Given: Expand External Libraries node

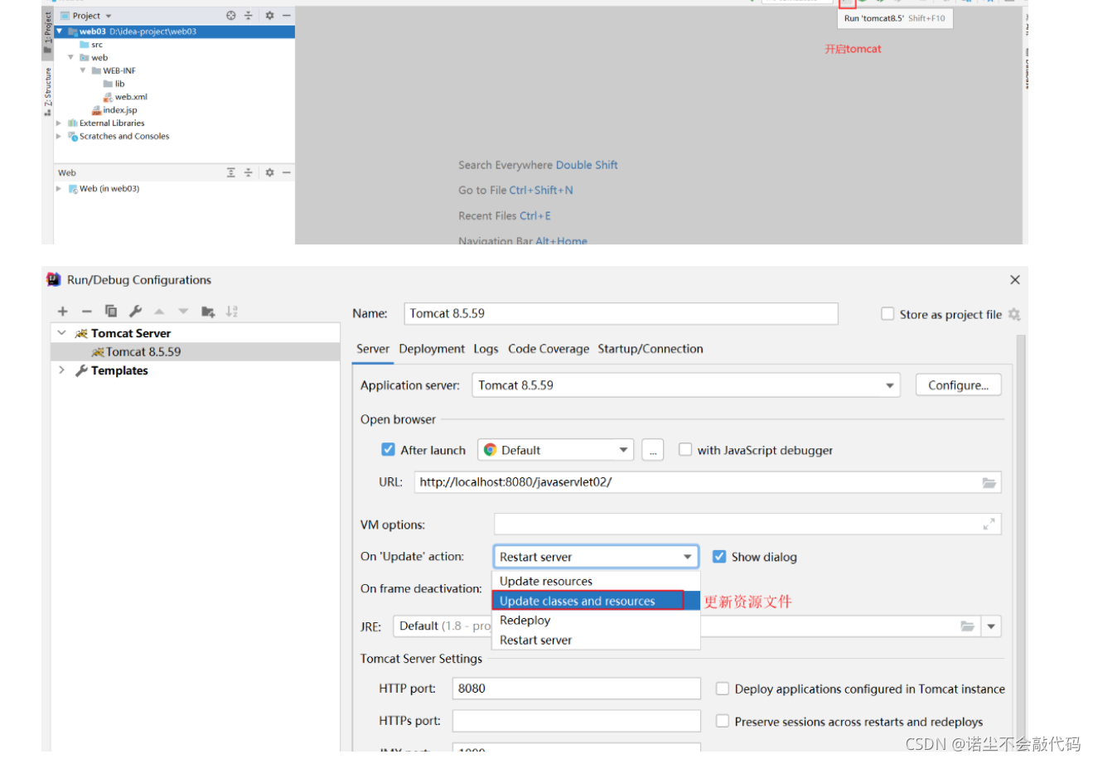Looking at the screenshot, I should (59, 123).
